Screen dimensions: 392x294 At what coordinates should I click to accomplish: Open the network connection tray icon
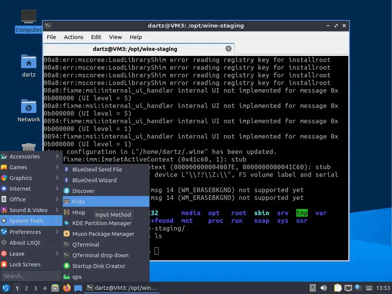pos(348,288)
